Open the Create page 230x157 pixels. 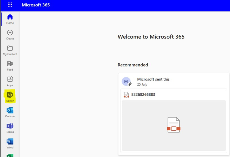[10, 35]
